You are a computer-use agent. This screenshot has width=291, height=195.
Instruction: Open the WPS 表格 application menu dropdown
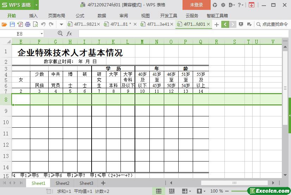click(36, 5)
